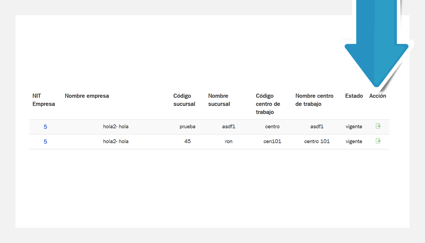Screen dimensions: 425x243
Task: Click the Nombre centro de trabajo header
Action: click(x=314, y=100)
